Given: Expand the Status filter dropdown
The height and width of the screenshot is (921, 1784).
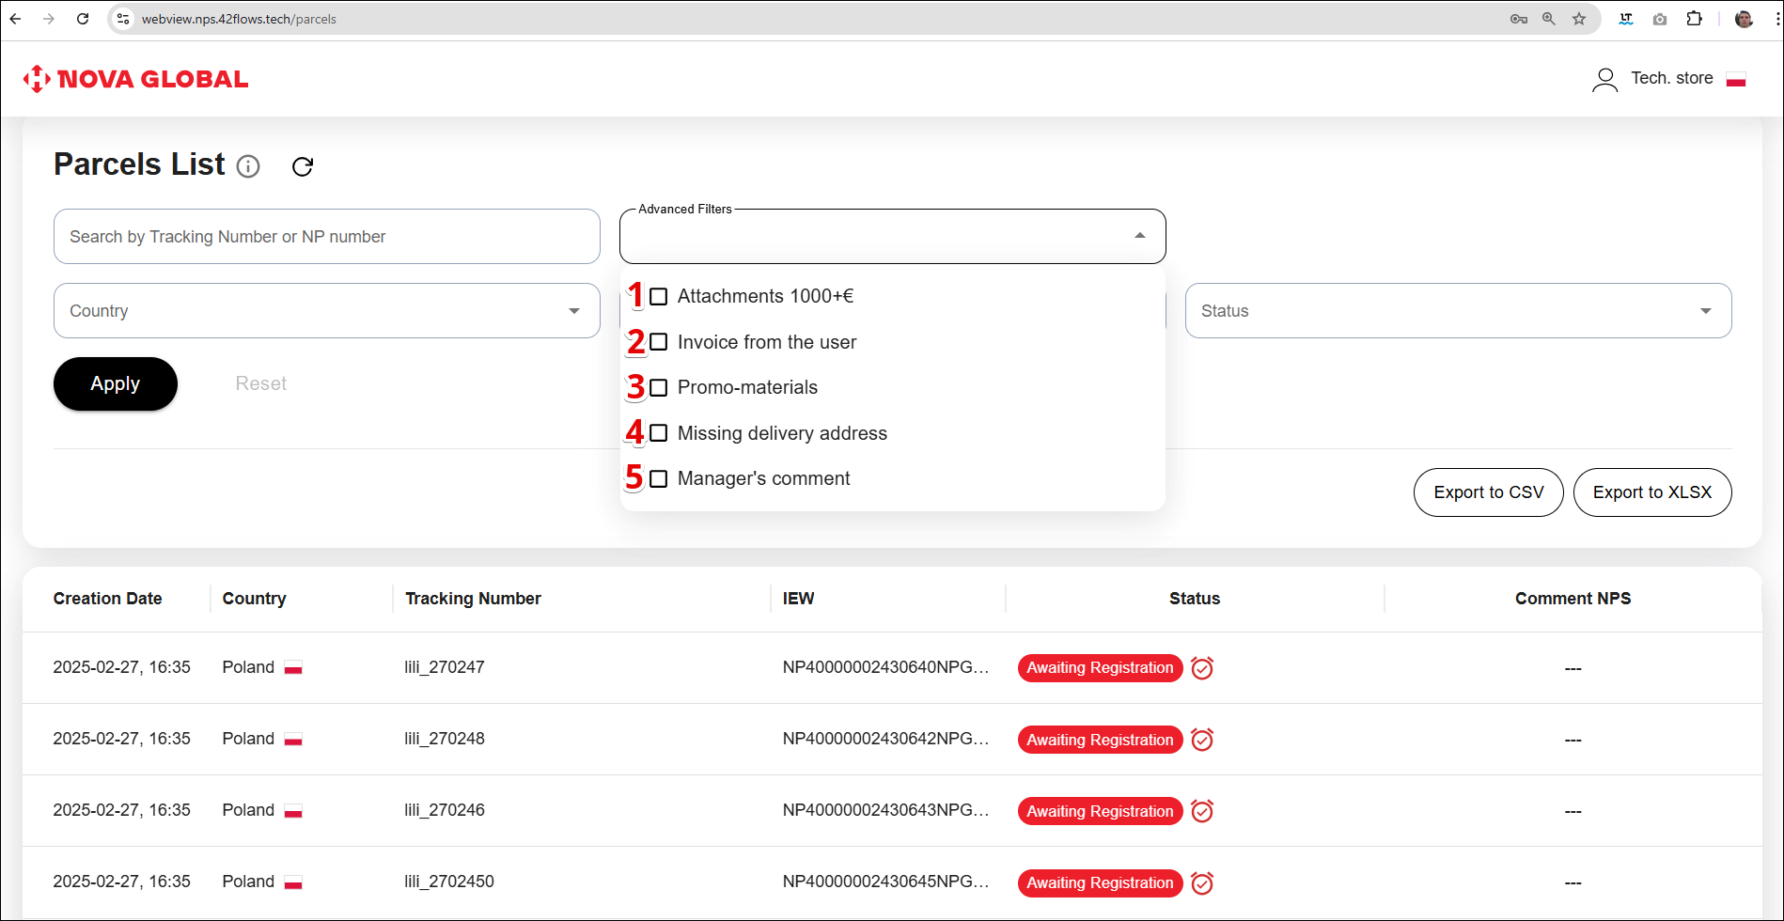Looking at the screenshot, I should tap(1457, 311).
